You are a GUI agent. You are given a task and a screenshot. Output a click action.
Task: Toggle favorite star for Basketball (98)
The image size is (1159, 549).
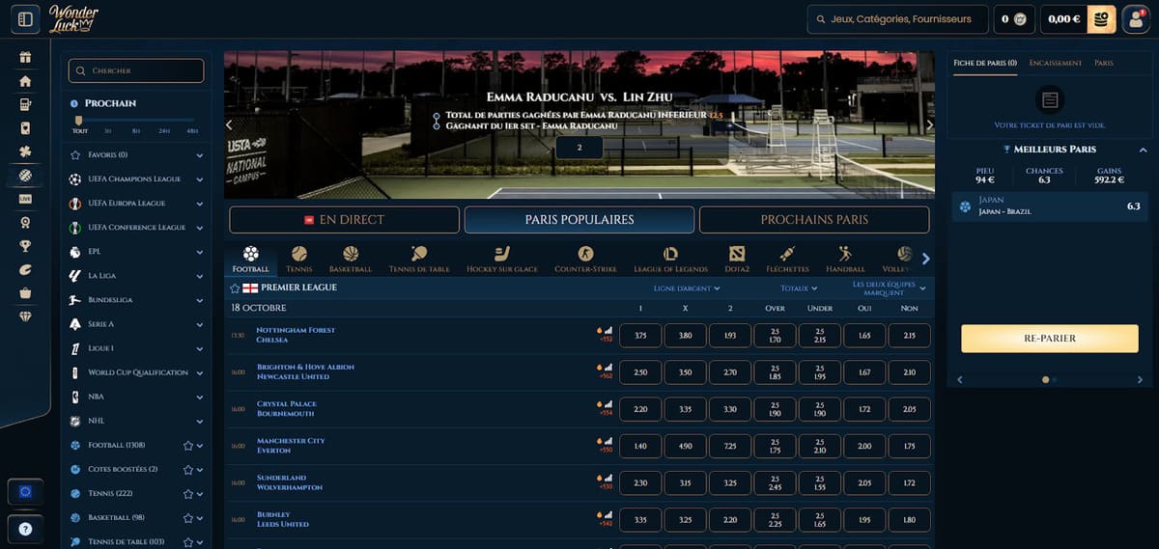(188, 518)
